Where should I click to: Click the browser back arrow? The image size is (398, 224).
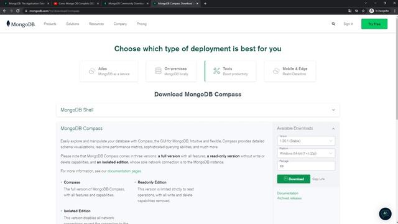[x=4, y=11]
